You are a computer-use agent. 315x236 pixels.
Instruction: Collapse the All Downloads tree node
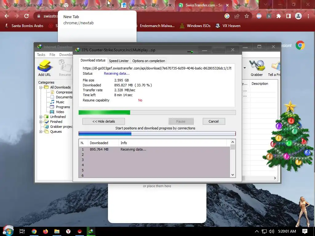pos(41,87)
